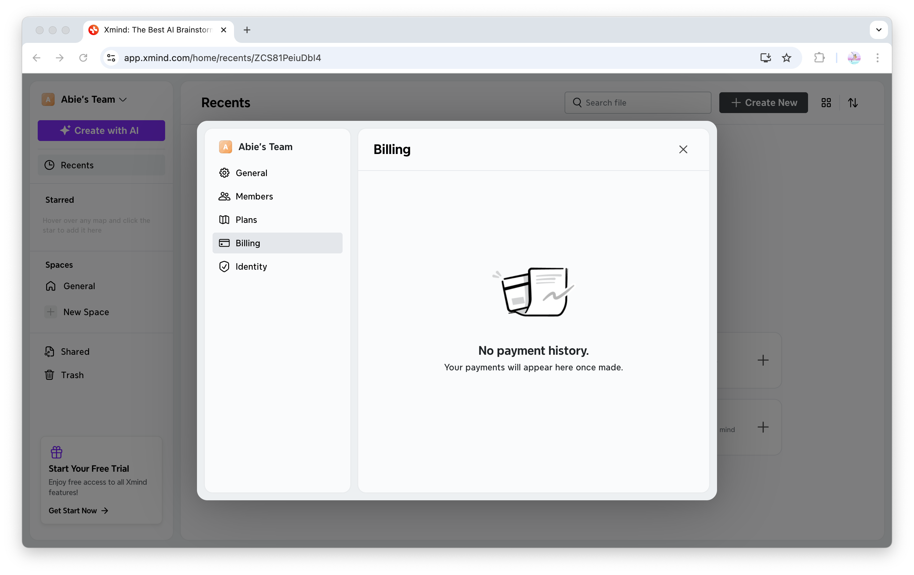Screen dimensions: 914x575
Task: Click the Recents page title
Action: point(226,102)
